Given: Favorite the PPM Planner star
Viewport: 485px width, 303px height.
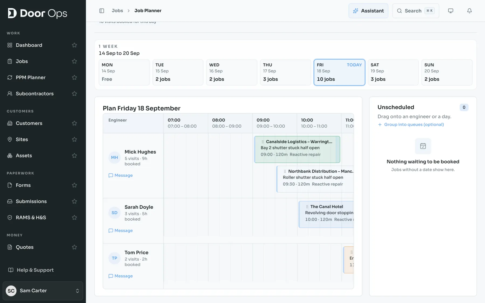Looking at the screenshot, I should pyautogui.click(x=75, y=77).
